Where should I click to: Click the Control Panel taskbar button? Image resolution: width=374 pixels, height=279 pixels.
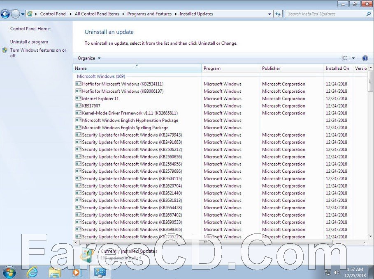point(100,272)
